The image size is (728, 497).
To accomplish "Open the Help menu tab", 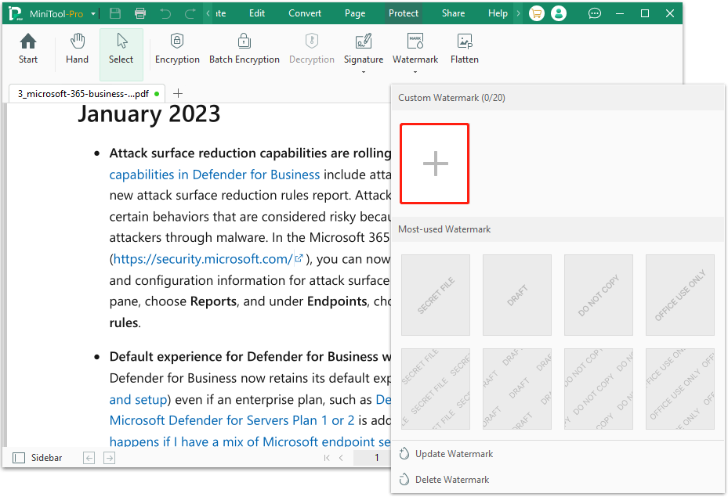I will tap(498, 13).
